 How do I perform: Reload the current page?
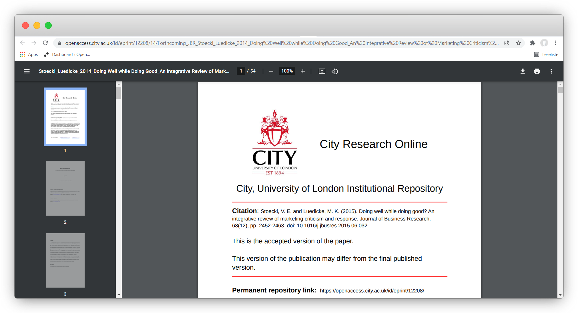45,43
